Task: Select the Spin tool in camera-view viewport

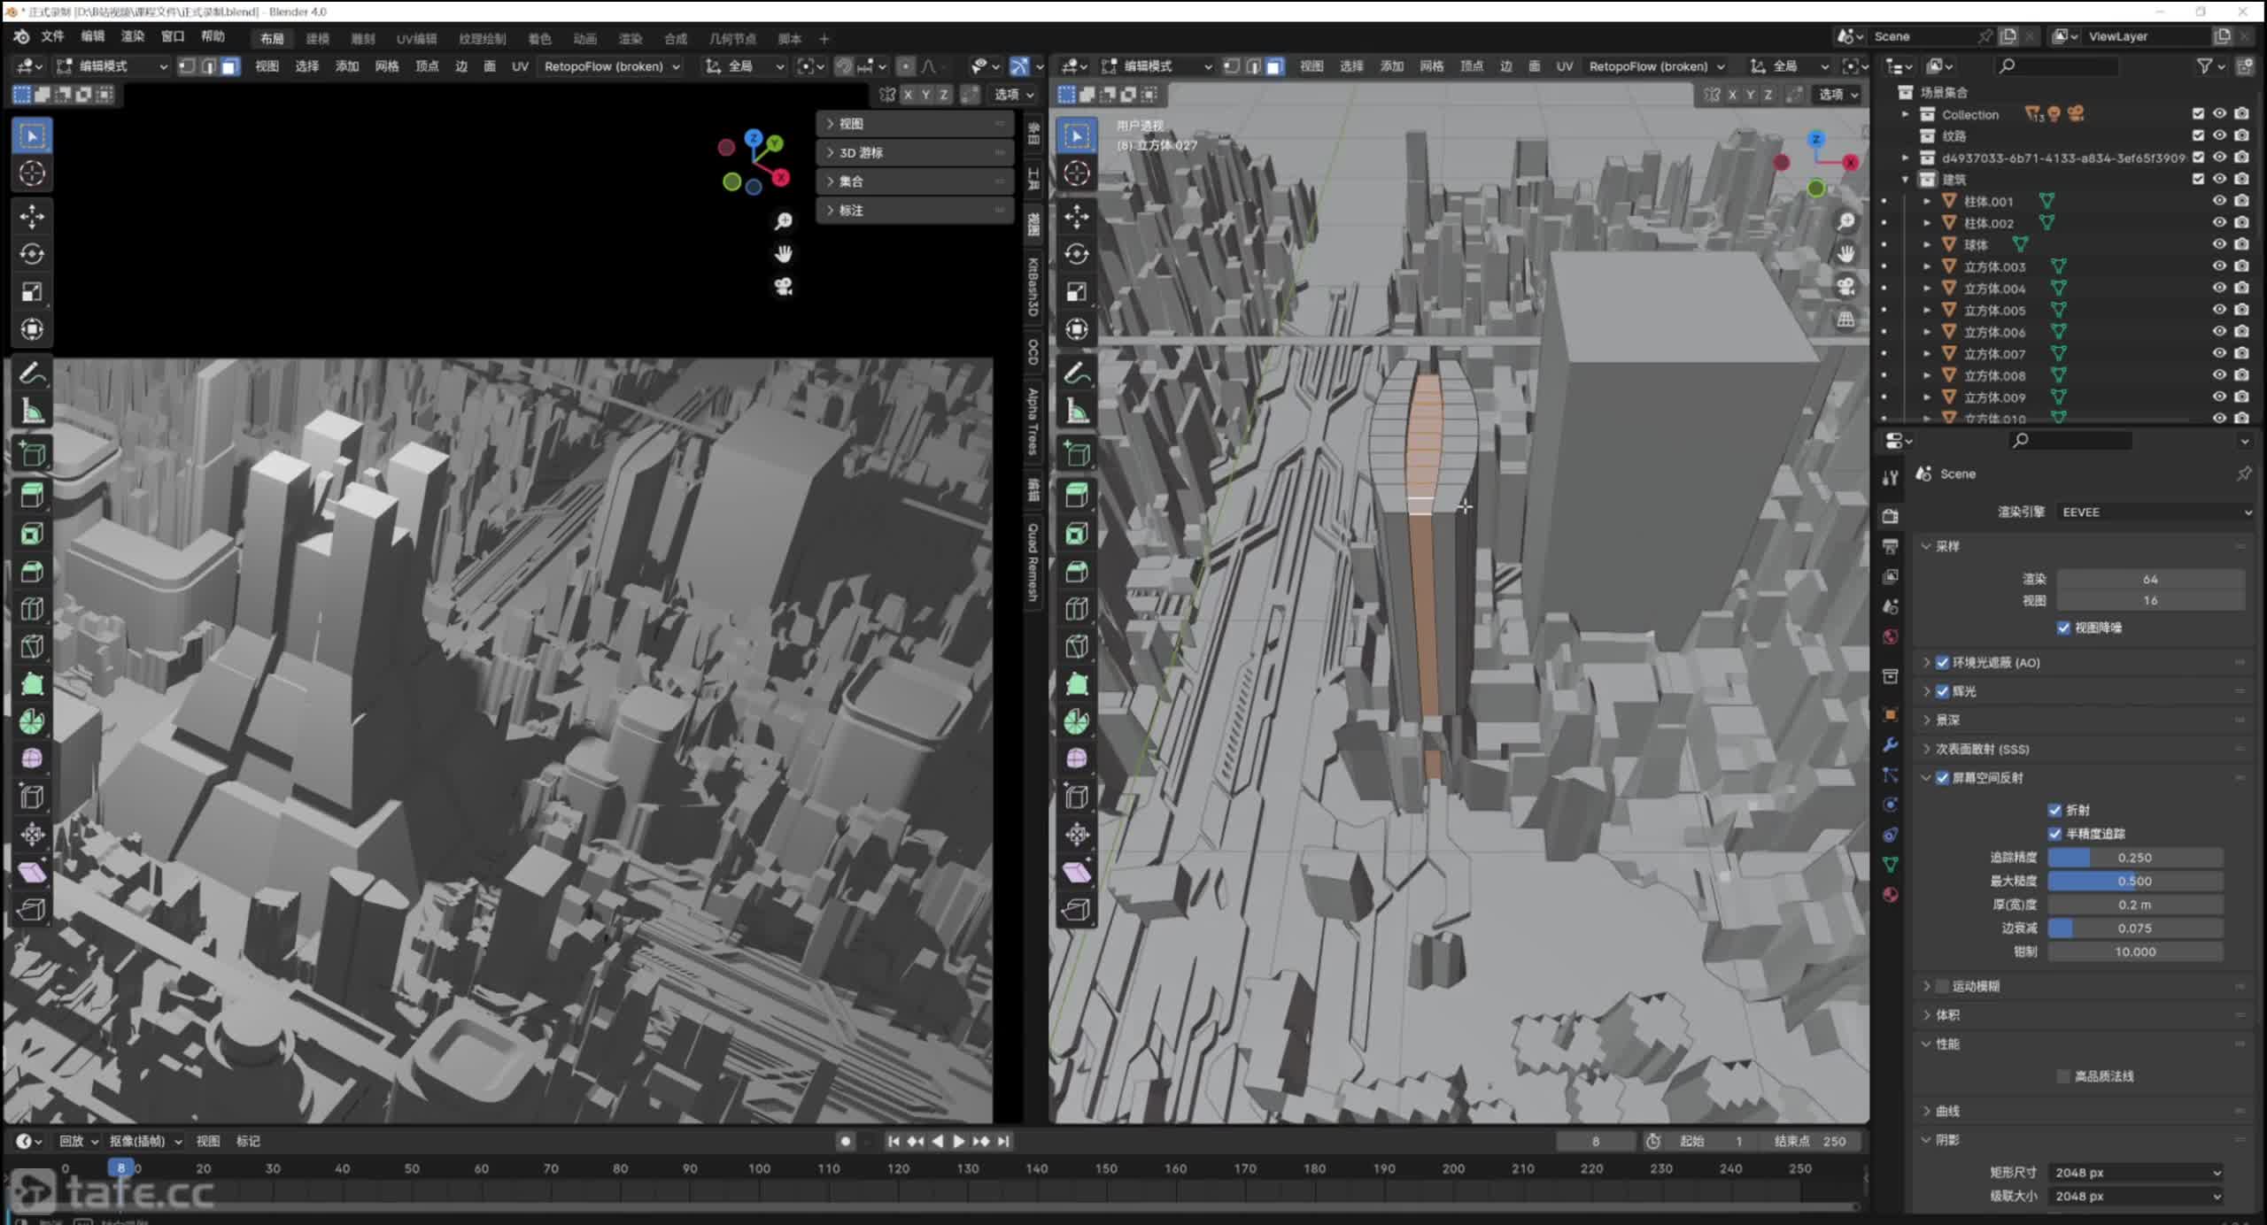Action: point(32,721)
